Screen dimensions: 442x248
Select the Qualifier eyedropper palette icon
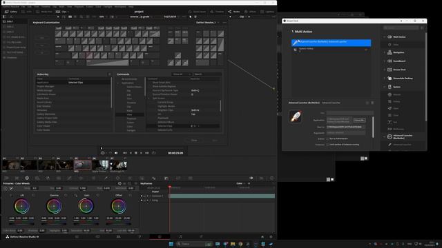(106, 178)
